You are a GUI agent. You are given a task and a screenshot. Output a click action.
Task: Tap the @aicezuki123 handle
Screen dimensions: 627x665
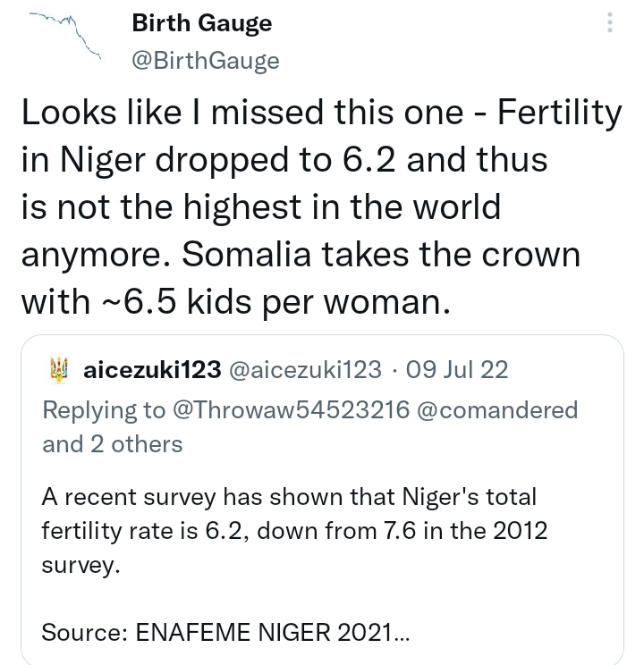(x=305, y=369)
